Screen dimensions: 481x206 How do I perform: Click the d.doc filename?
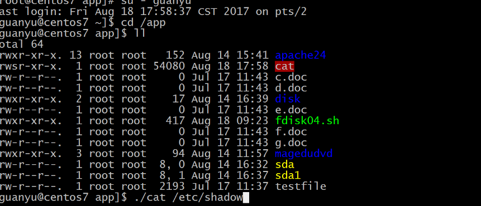point(291,88)
